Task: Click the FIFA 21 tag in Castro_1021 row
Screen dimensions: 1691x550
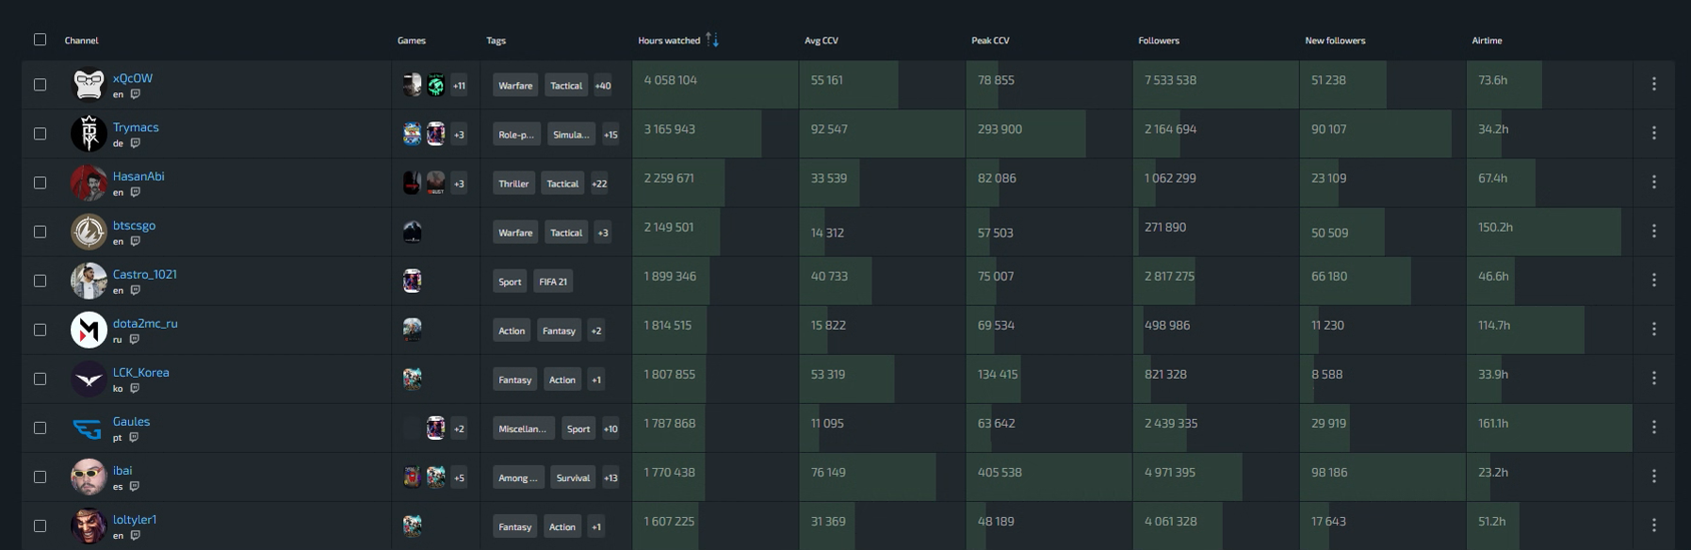Action: 553,281
